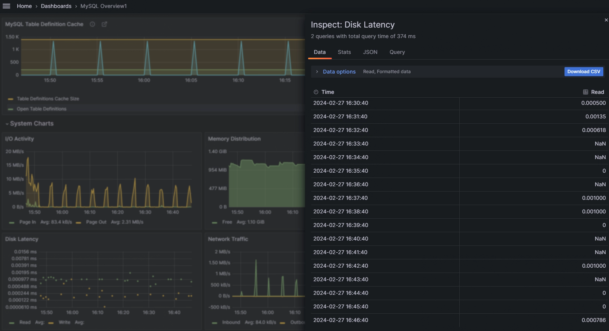This screenshot has width=609, height=331.
Task: Switch to the Stats tab
Action: (x=344, y=52)
